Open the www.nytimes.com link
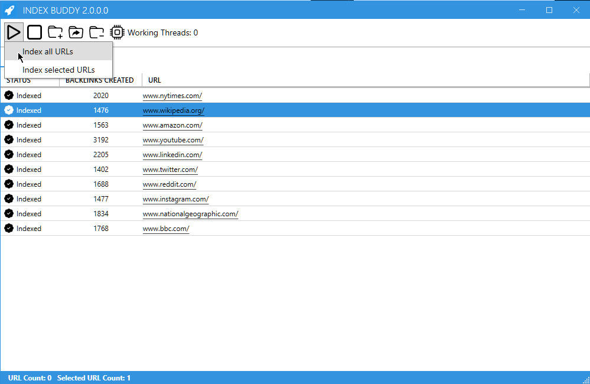 point(172,95)
